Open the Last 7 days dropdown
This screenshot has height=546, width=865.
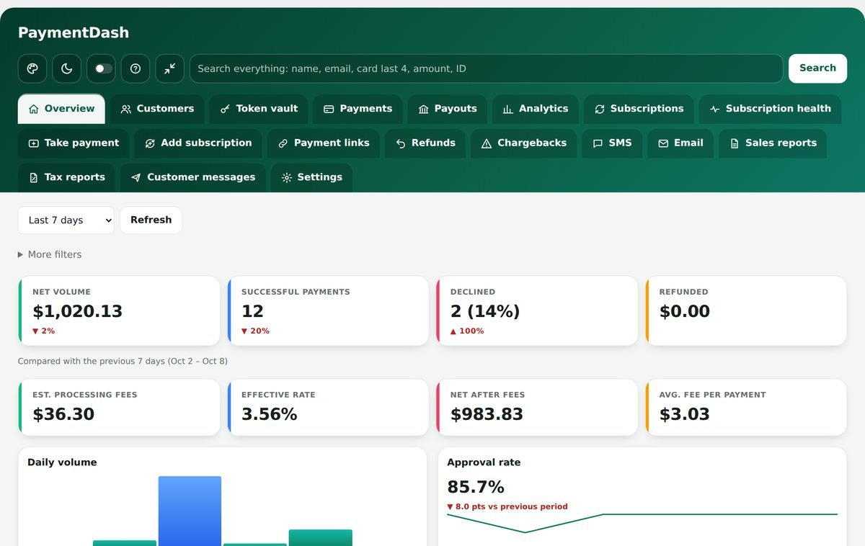coord(66,220)
